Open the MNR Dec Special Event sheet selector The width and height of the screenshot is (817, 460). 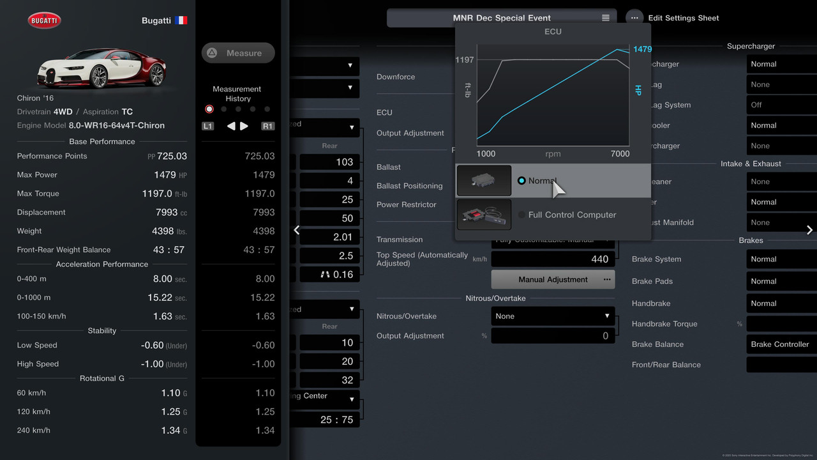[x=501, y=18]
